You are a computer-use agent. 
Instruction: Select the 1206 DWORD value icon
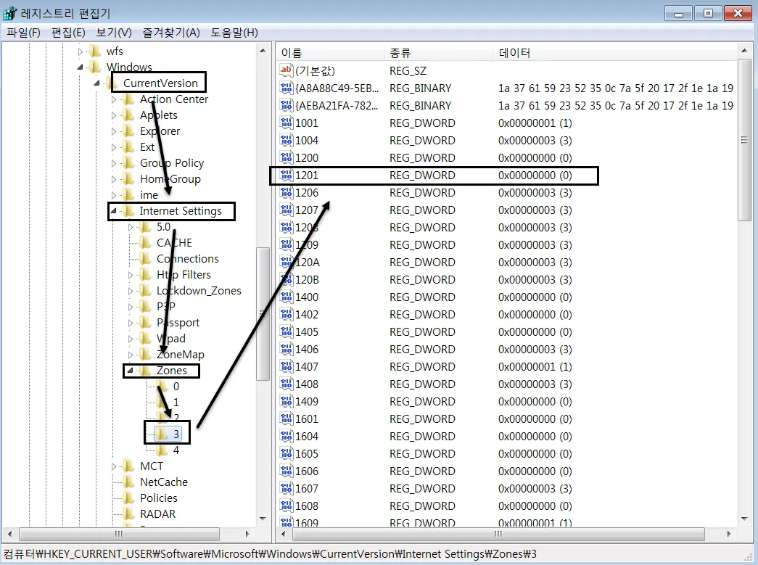click(x=287, y=192)
